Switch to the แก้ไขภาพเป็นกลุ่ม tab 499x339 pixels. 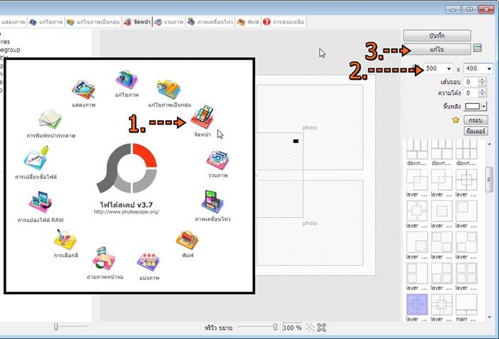point(93,22)
